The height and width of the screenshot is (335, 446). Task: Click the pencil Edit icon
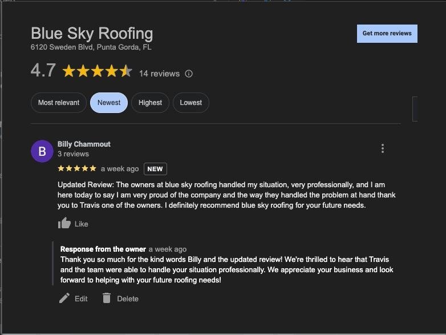pyautogui.click(x=64, y=298)
